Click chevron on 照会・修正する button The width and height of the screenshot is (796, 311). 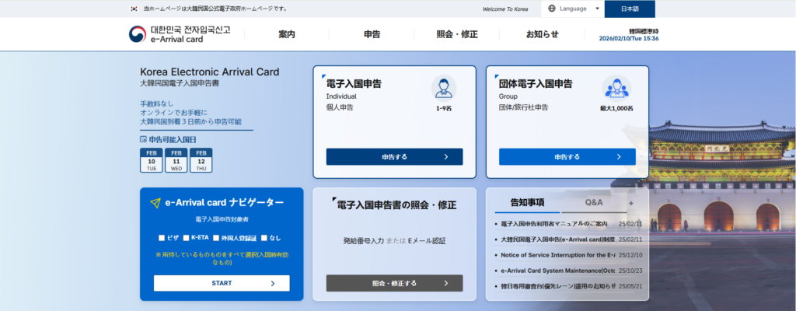tap(446, 283)
